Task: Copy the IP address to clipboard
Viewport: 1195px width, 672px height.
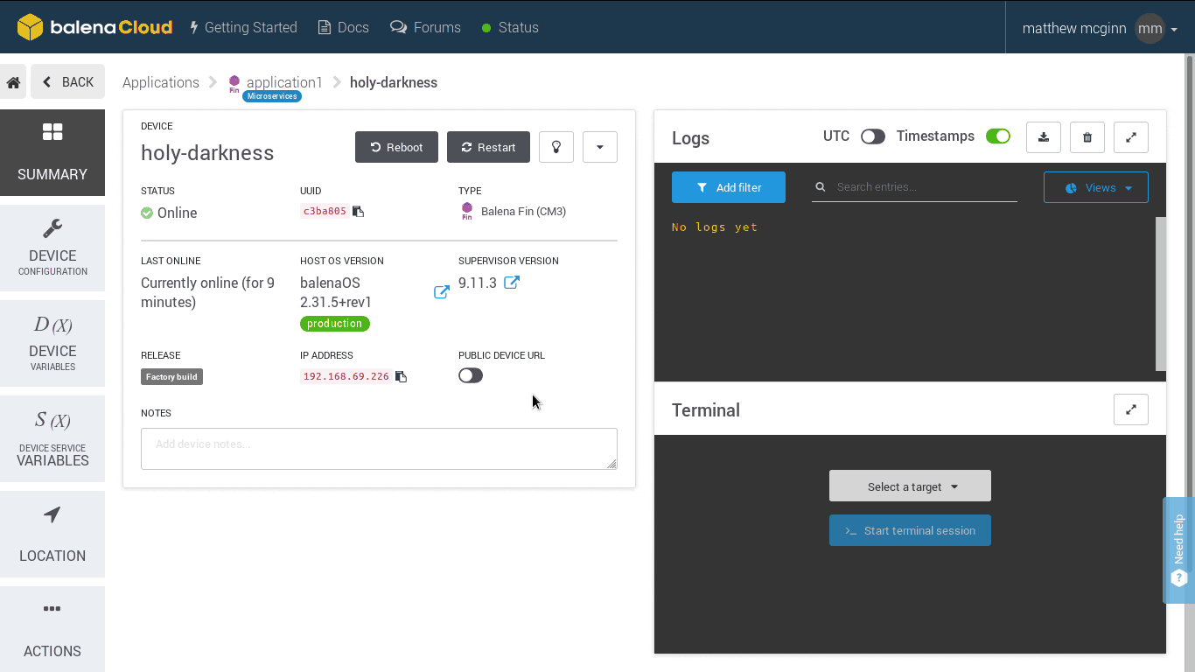Action: tap(401, 376)
